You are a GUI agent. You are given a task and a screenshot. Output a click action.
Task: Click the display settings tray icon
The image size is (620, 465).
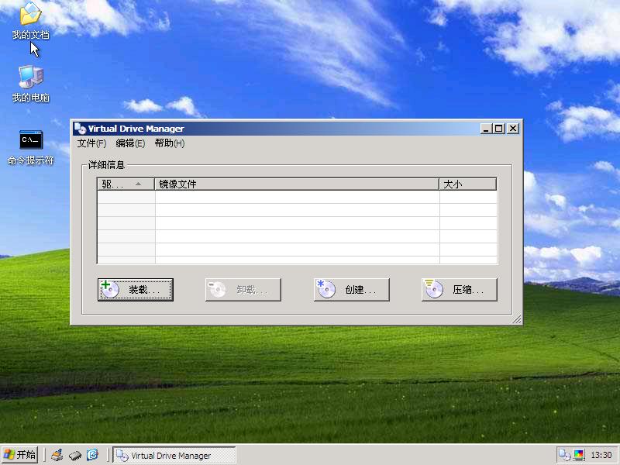point(578,455)
